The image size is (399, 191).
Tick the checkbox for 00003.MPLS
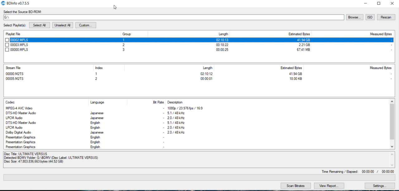7,45
